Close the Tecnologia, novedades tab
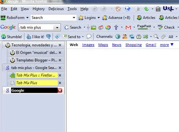The width and height of the screenshot is (179, 132). coord(60,45)
